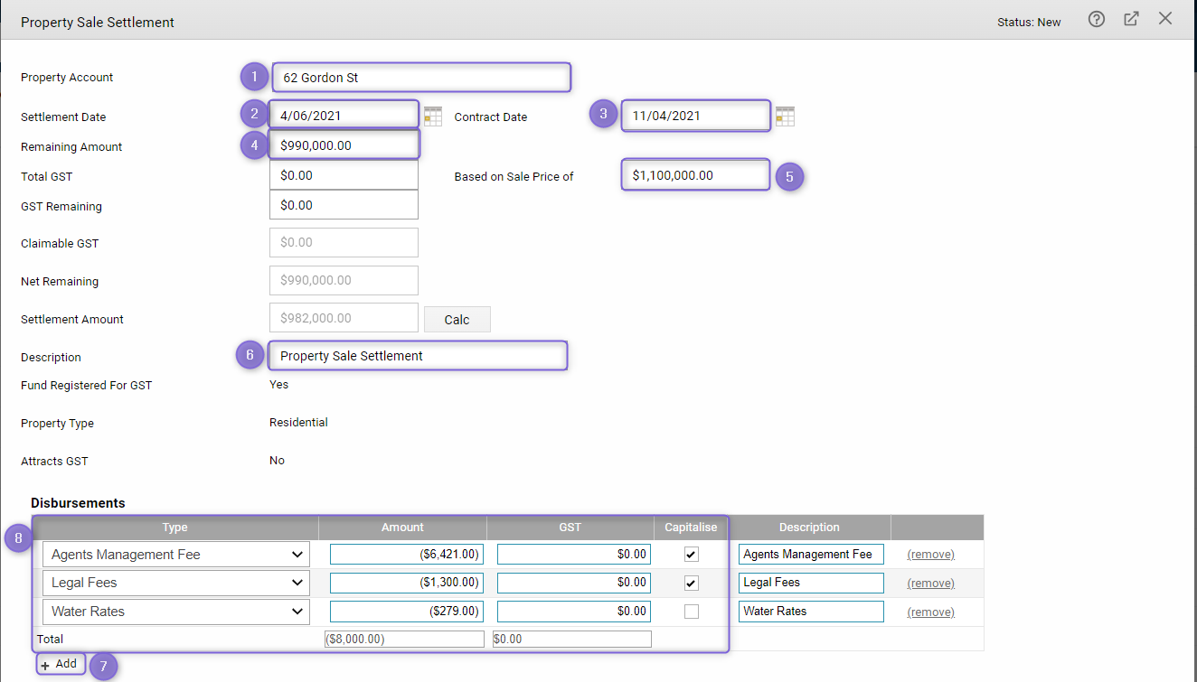Screen dimensions: 1197x682
Task: Tick Capitalise for Water Rates row
Action: click(692, 612)
